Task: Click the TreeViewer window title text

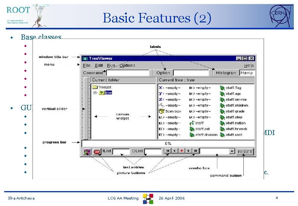Action: click(x=101, y=58)
